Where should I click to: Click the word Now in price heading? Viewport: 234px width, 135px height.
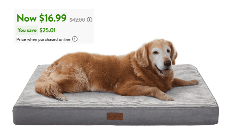[26, 18]
